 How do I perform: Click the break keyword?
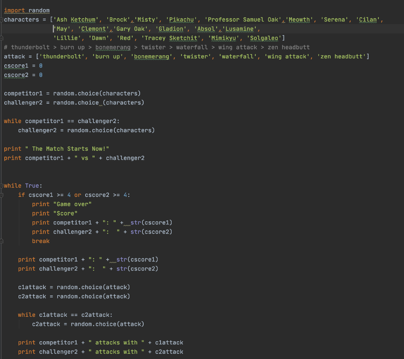[41, 241]
